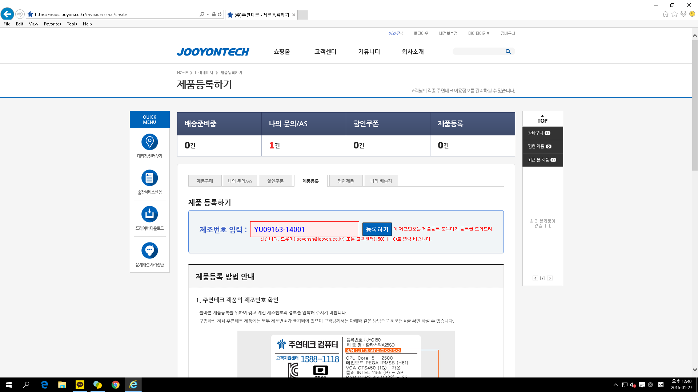Click next page arrow in recent products
698x392 pixels.
click(x=550, y=278)
